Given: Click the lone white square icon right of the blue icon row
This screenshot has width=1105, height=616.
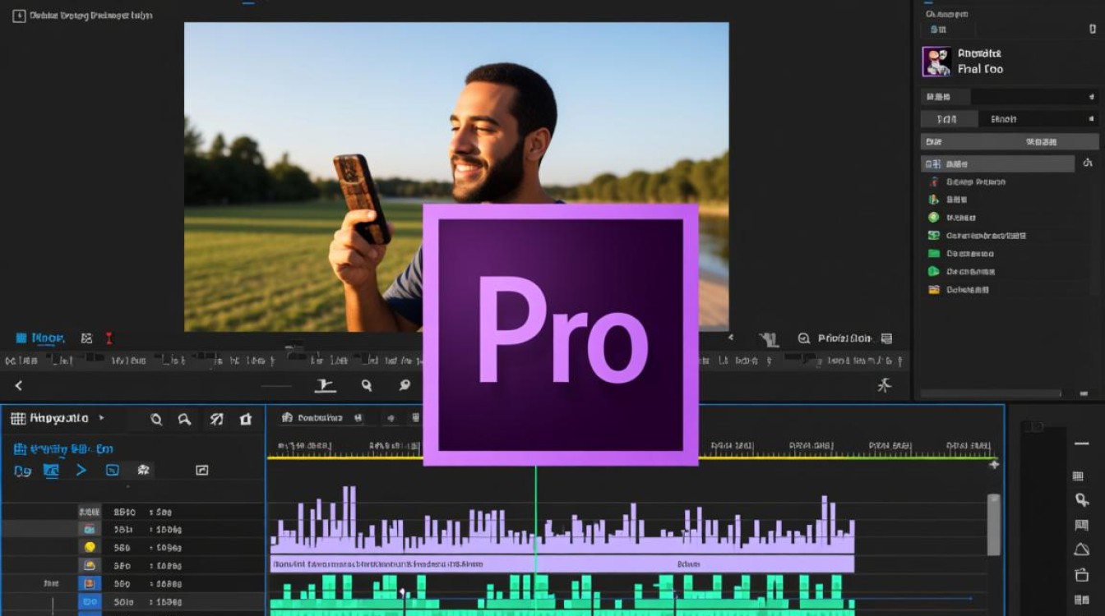Looking at the screenshot, I should point(202,470).
